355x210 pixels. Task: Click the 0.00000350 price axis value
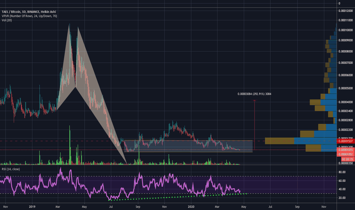point(346,163)
